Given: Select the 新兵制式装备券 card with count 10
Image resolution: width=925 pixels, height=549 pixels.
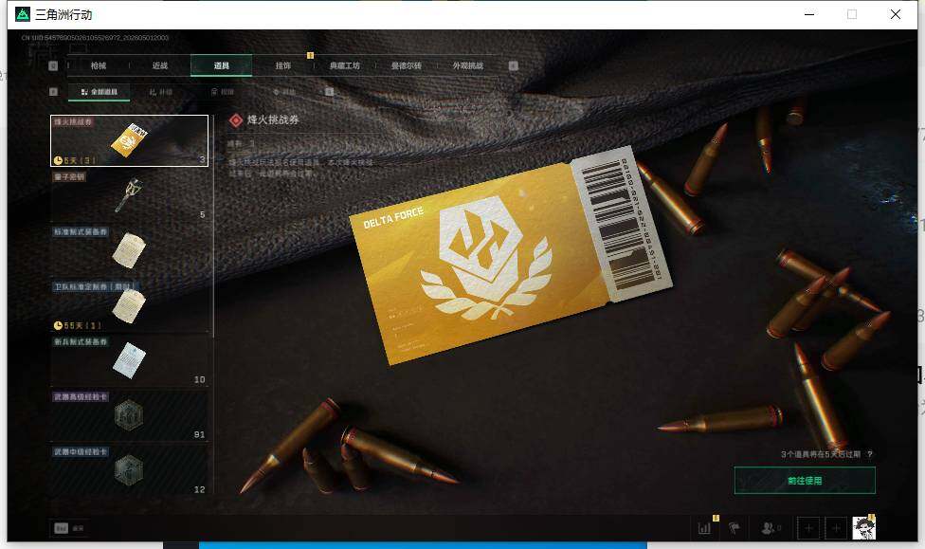Looking at the screenshot, I should (x=129, y=360).
